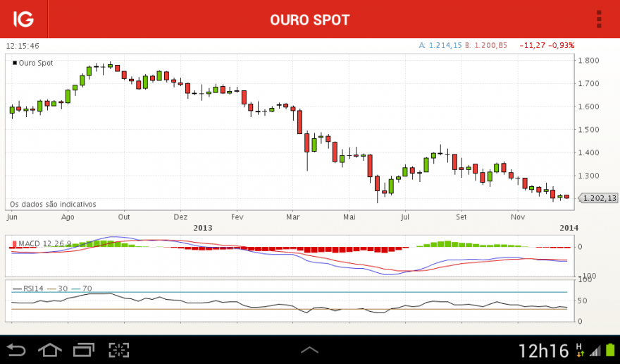
Task: Tap the 12:15:46 timestamp
Action: tap(23, 46)
